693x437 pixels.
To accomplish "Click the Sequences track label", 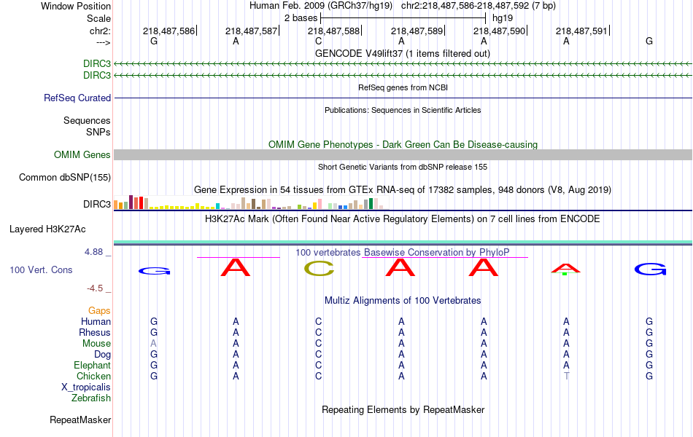I will (87, 120).
